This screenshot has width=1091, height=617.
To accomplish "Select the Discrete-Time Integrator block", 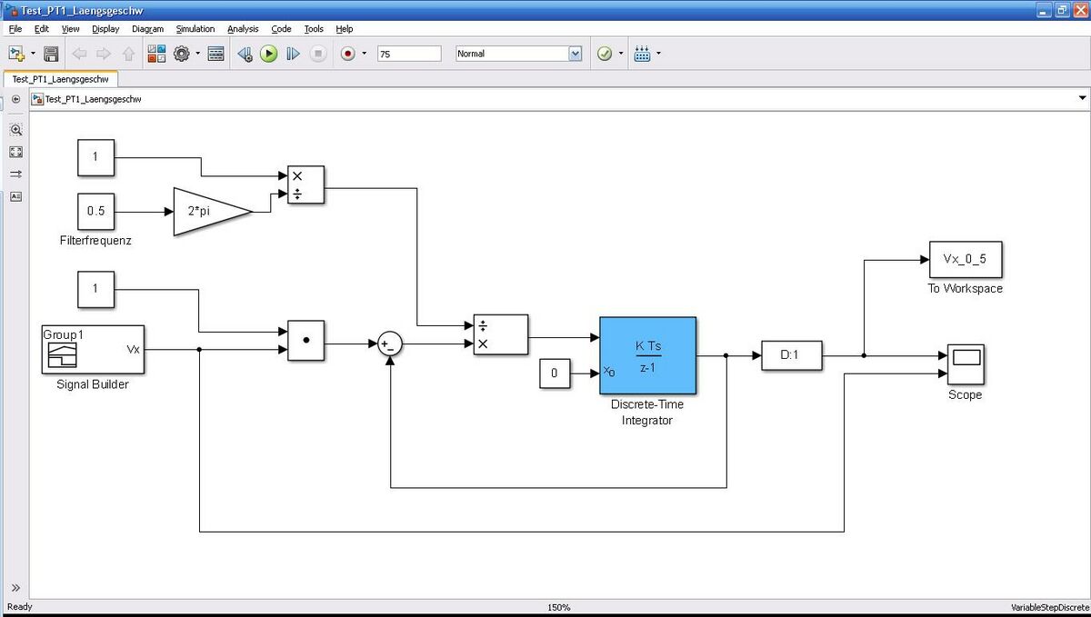I will (647, 355).
